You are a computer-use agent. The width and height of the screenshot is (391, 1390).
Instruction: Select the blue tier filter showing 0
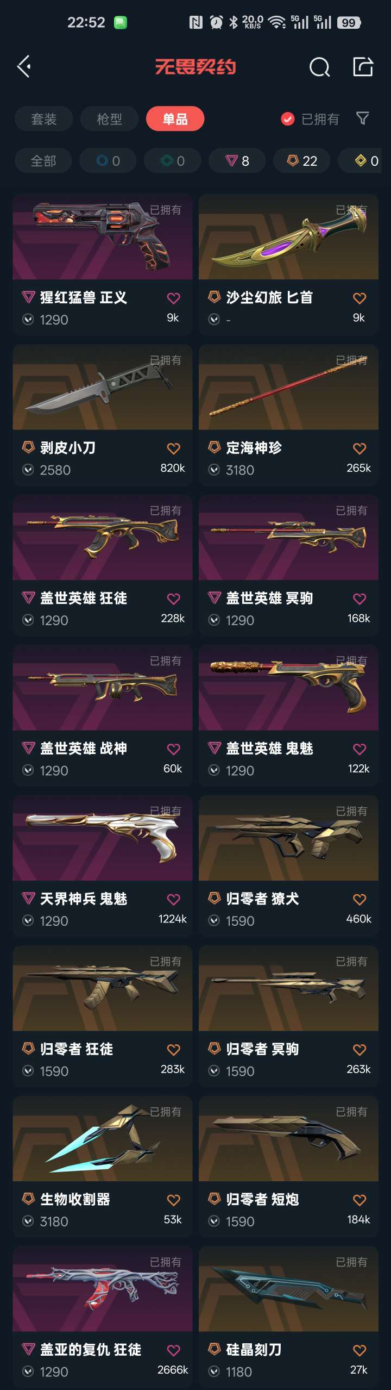(x=108, y=161)
